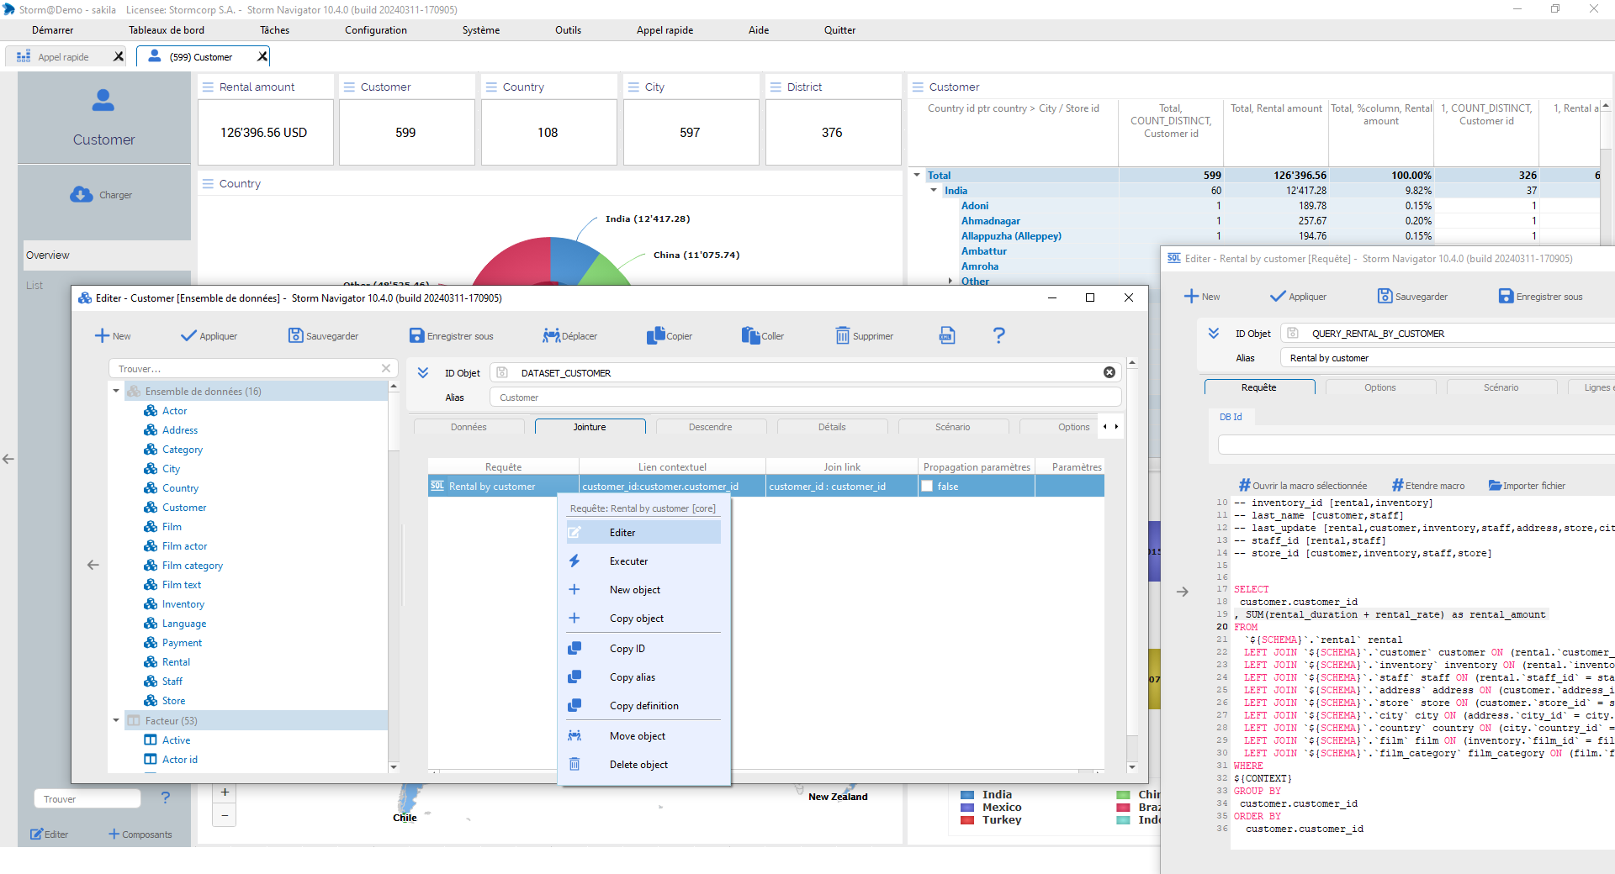
Task: Click the export document icon beside Supprimer
Action: click(947, 335)
